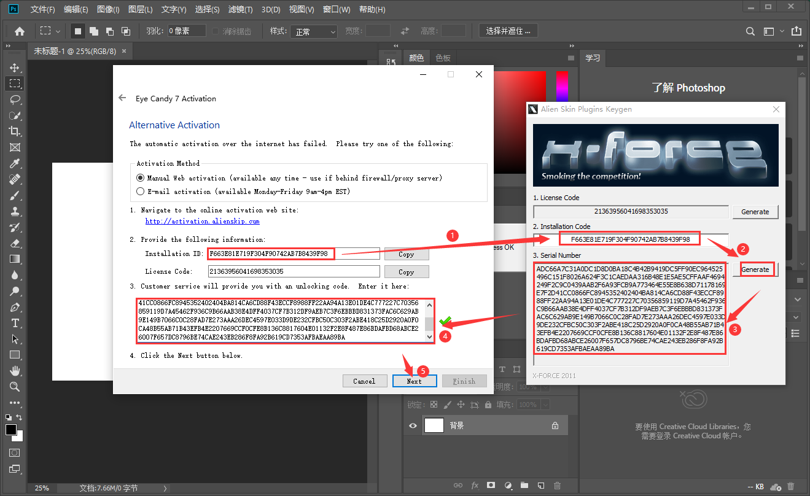Toggle the lock all icon in Layers
Image resolution: width=810 pixels, height=496 pixels.
(x=488, y=405)
